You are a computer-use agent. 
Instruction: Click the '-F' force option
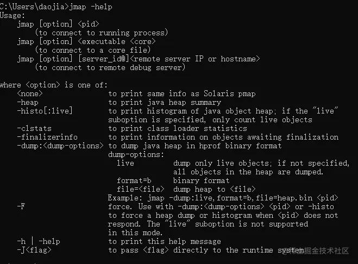21,206
